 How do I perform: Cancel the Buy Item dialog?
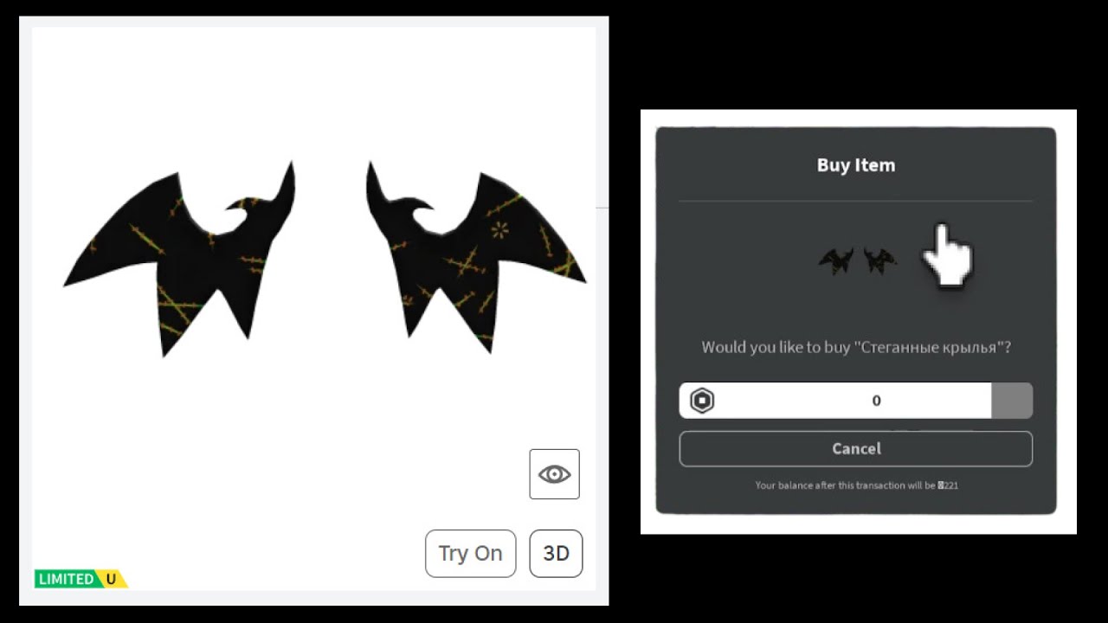point(856,449)
